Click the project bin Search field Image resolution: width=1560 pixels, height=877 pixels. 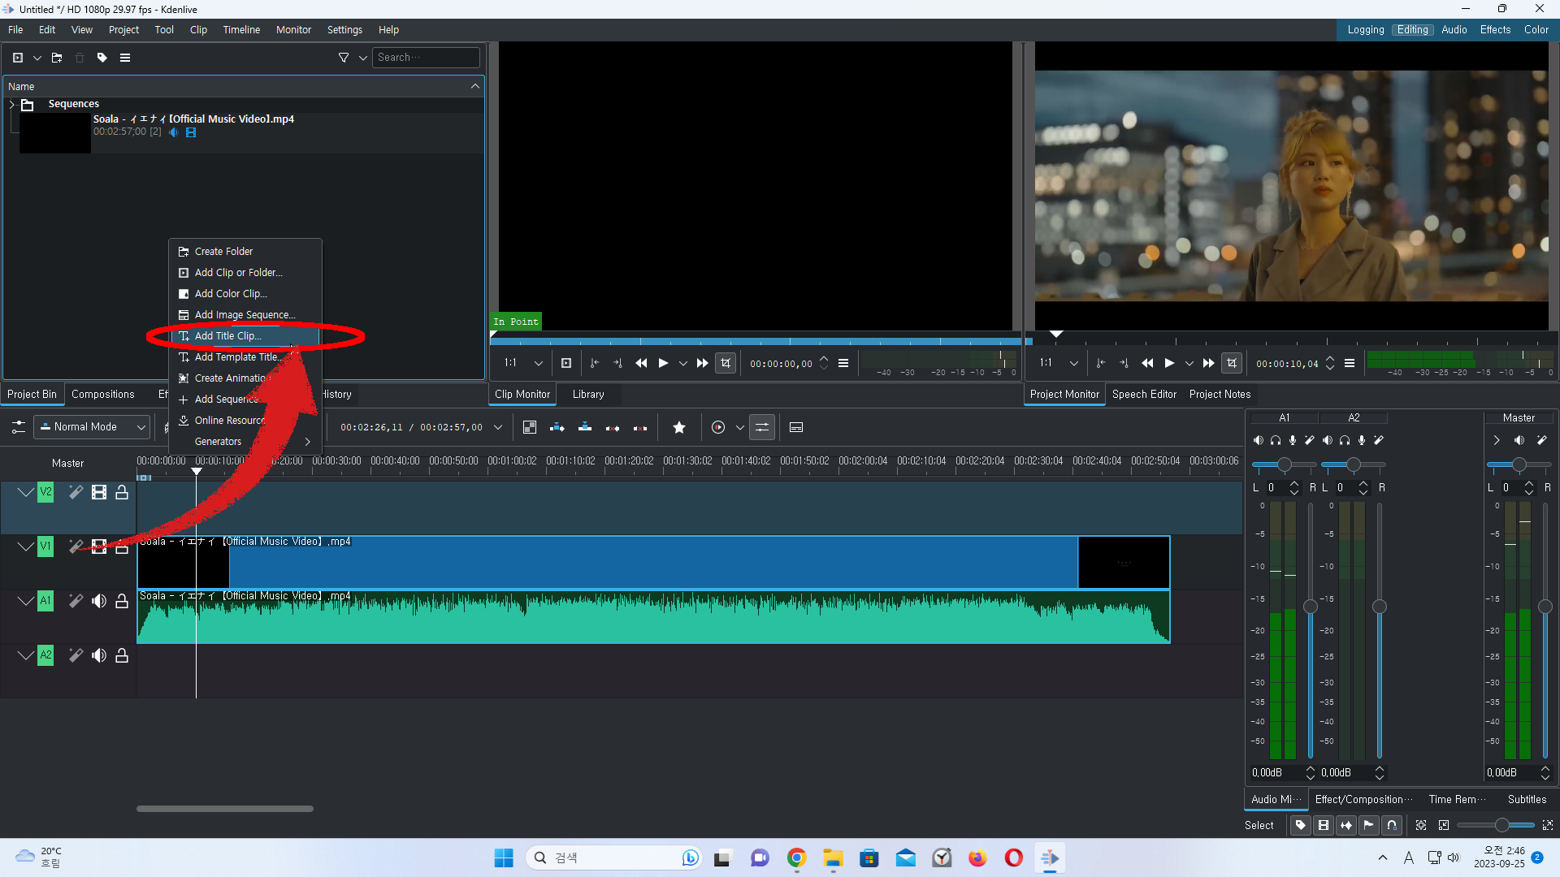coord(426,58)
